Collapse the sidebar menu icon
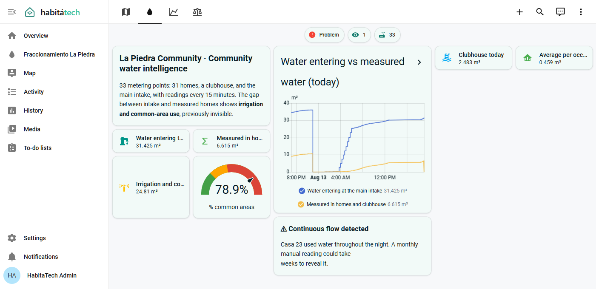The image size is (596, 289). coord(12,12)
